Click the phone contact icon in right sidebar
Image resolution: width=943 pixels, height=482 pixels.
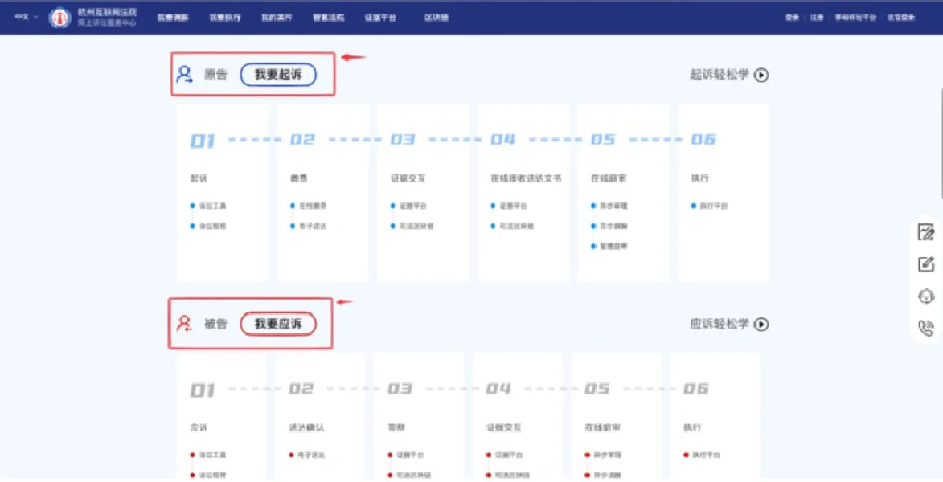926,328
